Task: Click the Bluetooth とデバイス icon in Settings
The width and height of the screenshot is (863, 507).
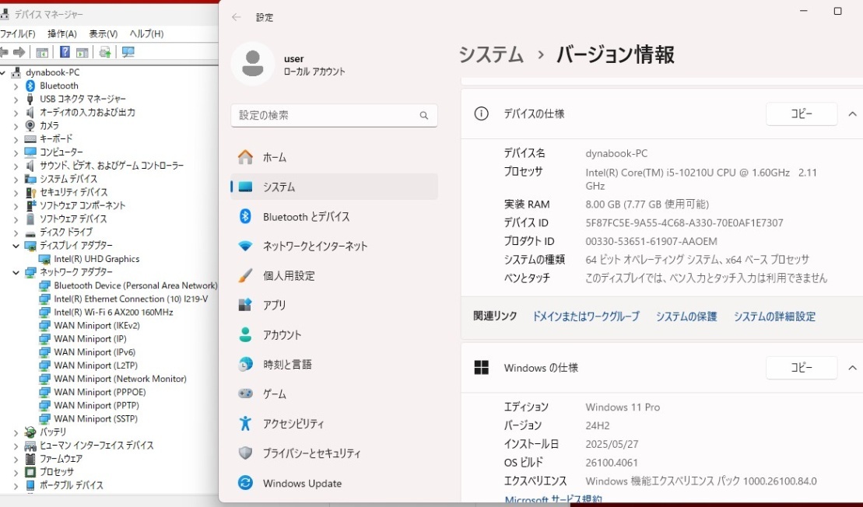Action: coord(245,217)
